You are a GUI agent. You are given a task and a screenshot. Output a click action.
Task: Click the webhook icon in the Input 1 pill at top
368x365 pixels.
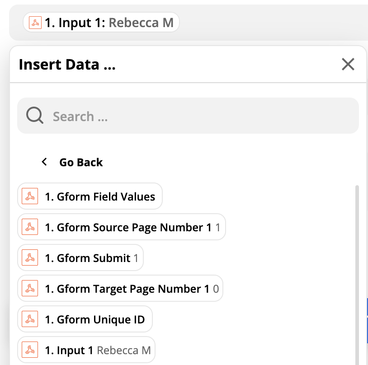[x=35, y=23]
